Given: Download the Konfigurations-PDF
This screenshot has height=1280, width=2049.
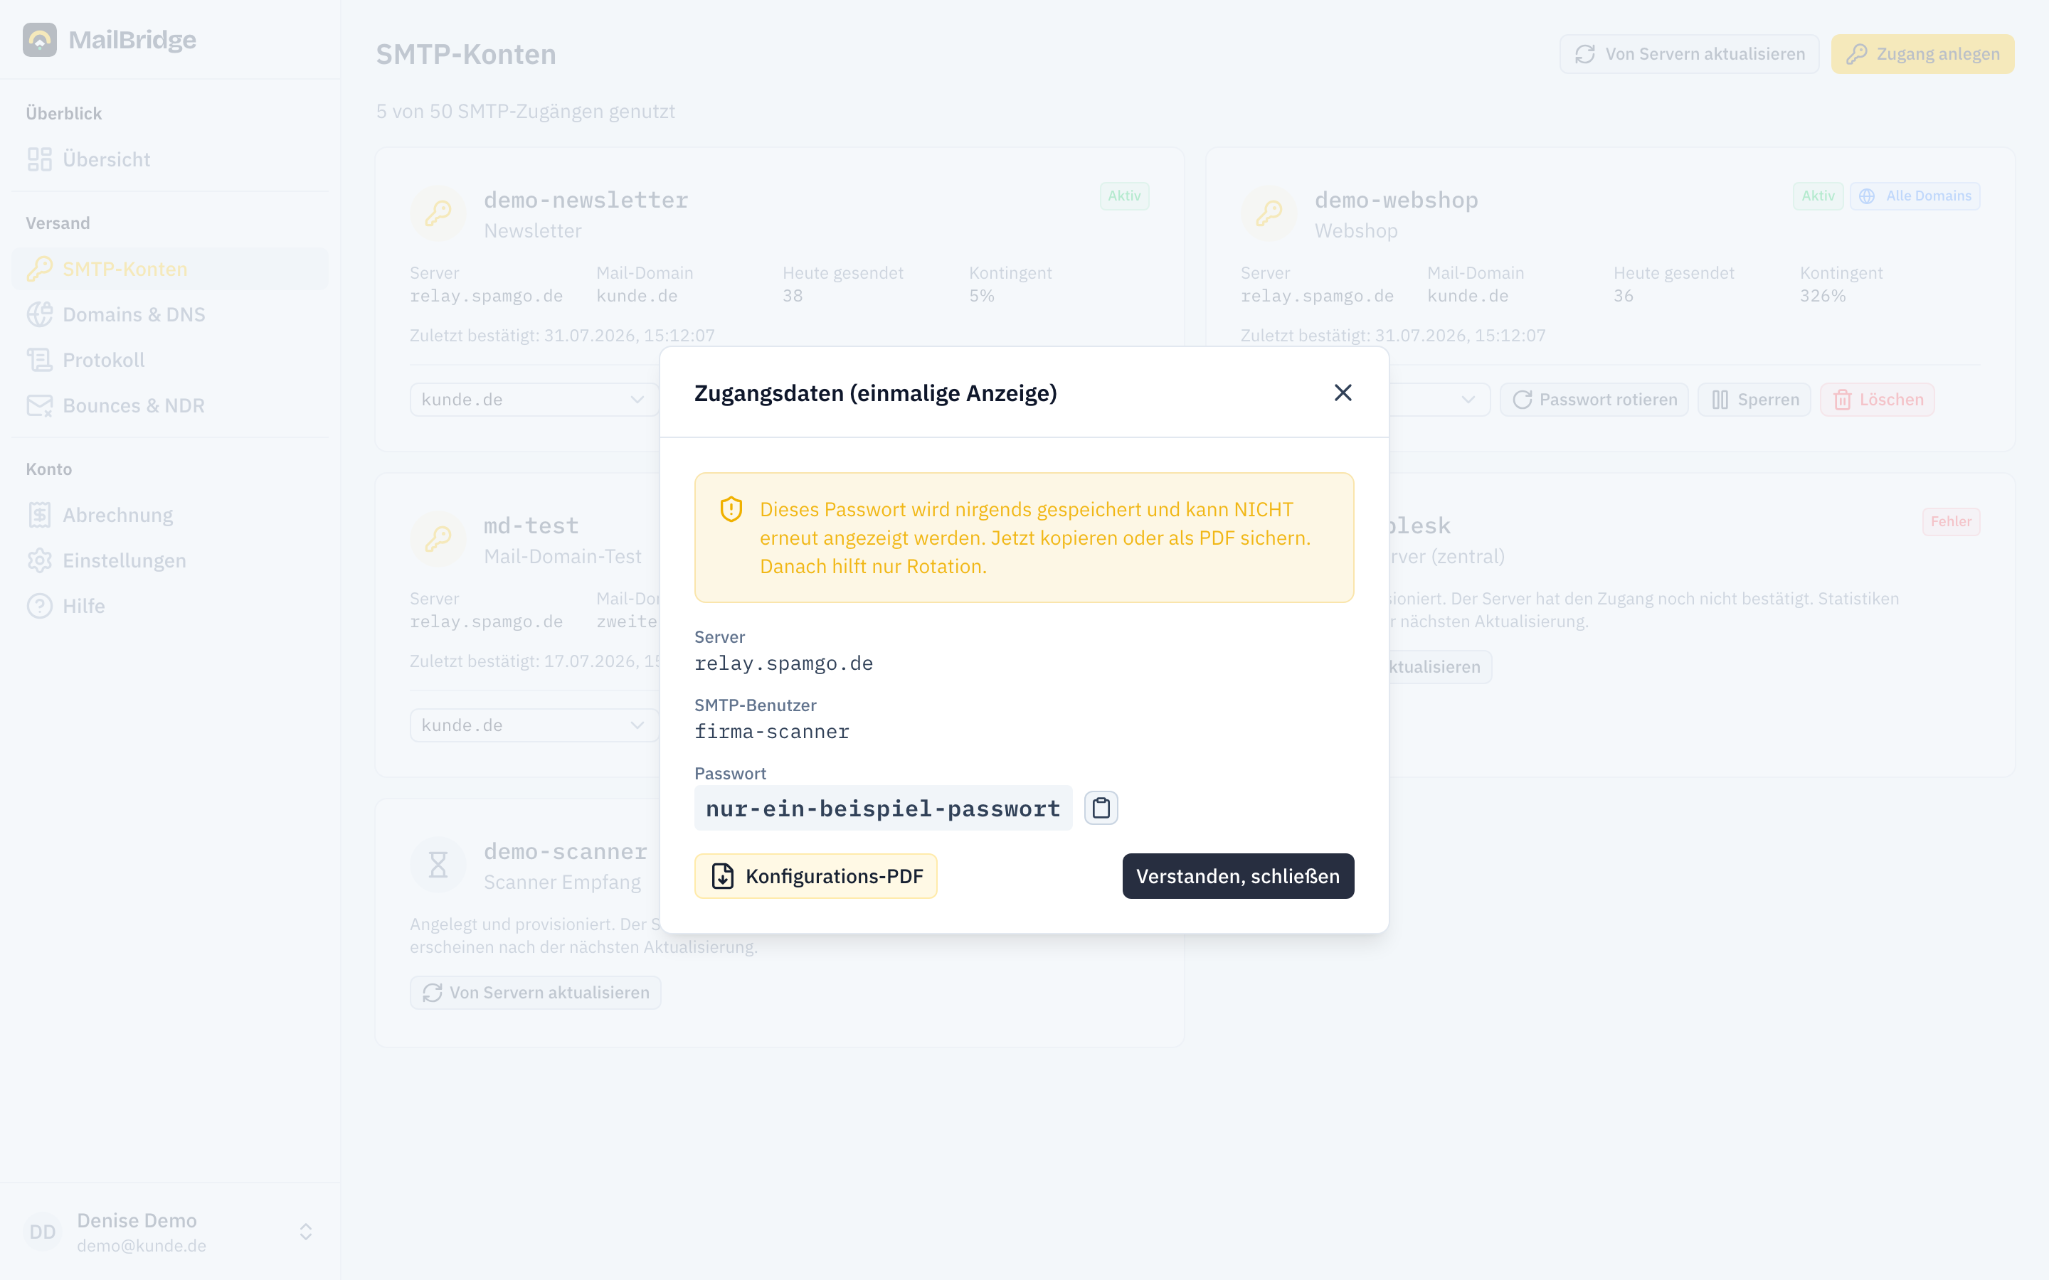Looking at the screenshot, I should [x=815, y=875].
